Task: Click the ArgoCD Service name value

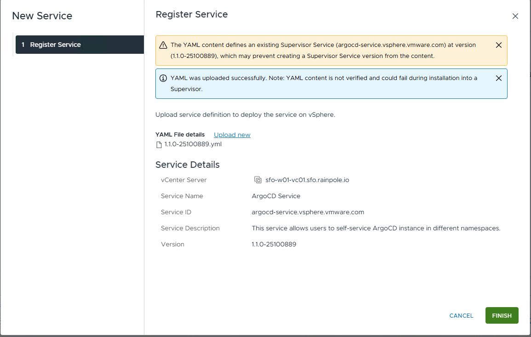Action: [276, 196]
